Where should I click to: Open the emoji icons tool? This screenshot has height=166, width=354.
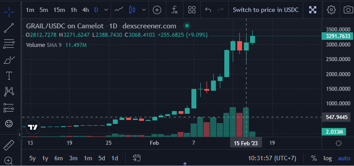click(x=9, y=124)
